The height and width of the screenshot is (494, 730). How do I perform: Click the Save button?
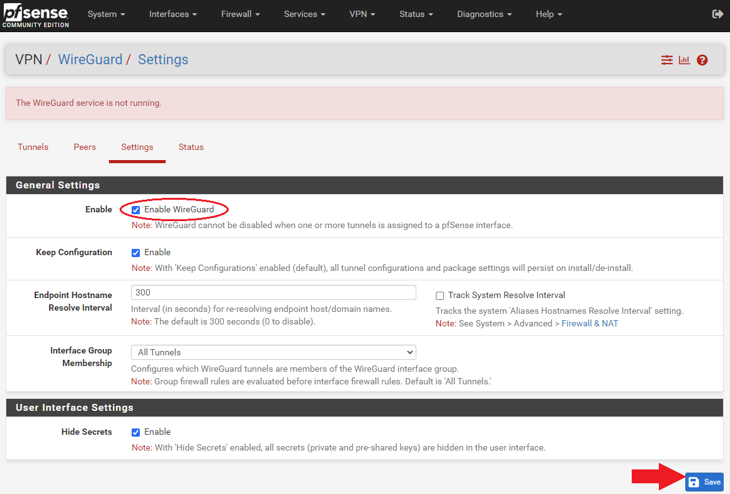(x=704, y=482)
